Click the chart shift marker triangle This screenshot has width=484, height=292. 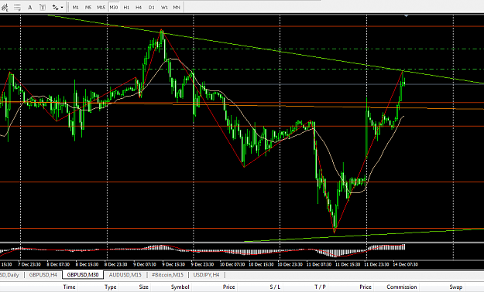coord(407,15)
